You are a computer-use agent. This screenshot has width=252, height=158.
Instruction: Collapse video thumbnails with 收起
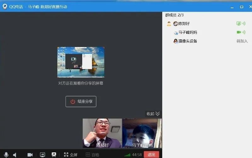pyautogui.click(x=153, y=114)
